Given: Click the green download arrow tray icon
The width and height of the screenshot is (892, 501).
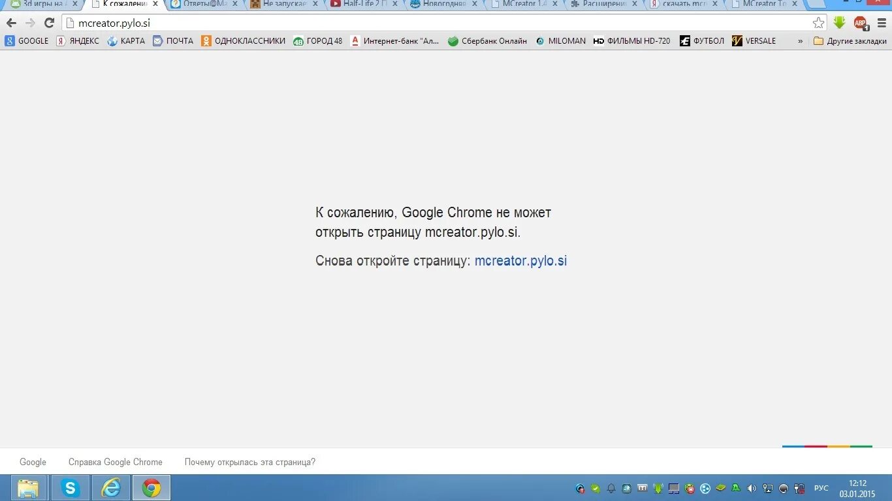Looking at the screenshot, I should click(x=658, y=489).
